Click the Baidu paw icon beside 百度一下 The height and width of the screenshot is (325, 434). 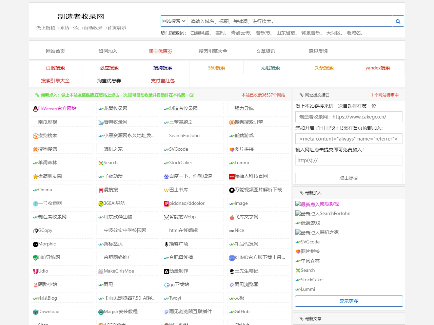tap(166, 176)
